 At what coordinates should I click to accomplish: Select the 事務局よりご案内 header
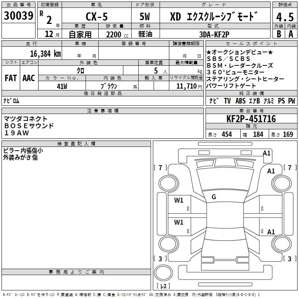click(x=76, y=272)
